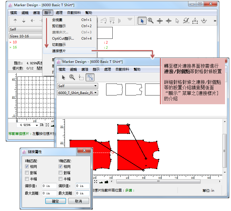The height and width of the screenshot is (211, 231).
Task: Activate the link pieces tool icon
Action: [x=90, y=77]
